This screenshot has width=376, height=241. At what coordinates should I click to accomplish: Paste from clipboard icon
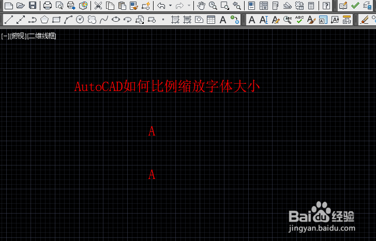click(122, 5)
